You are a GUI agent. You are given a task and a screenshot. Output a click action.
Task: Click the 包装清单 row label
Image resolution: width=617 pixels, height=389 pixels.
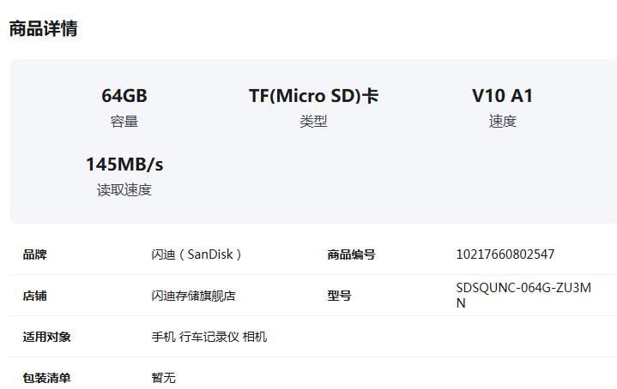point(47,378)
